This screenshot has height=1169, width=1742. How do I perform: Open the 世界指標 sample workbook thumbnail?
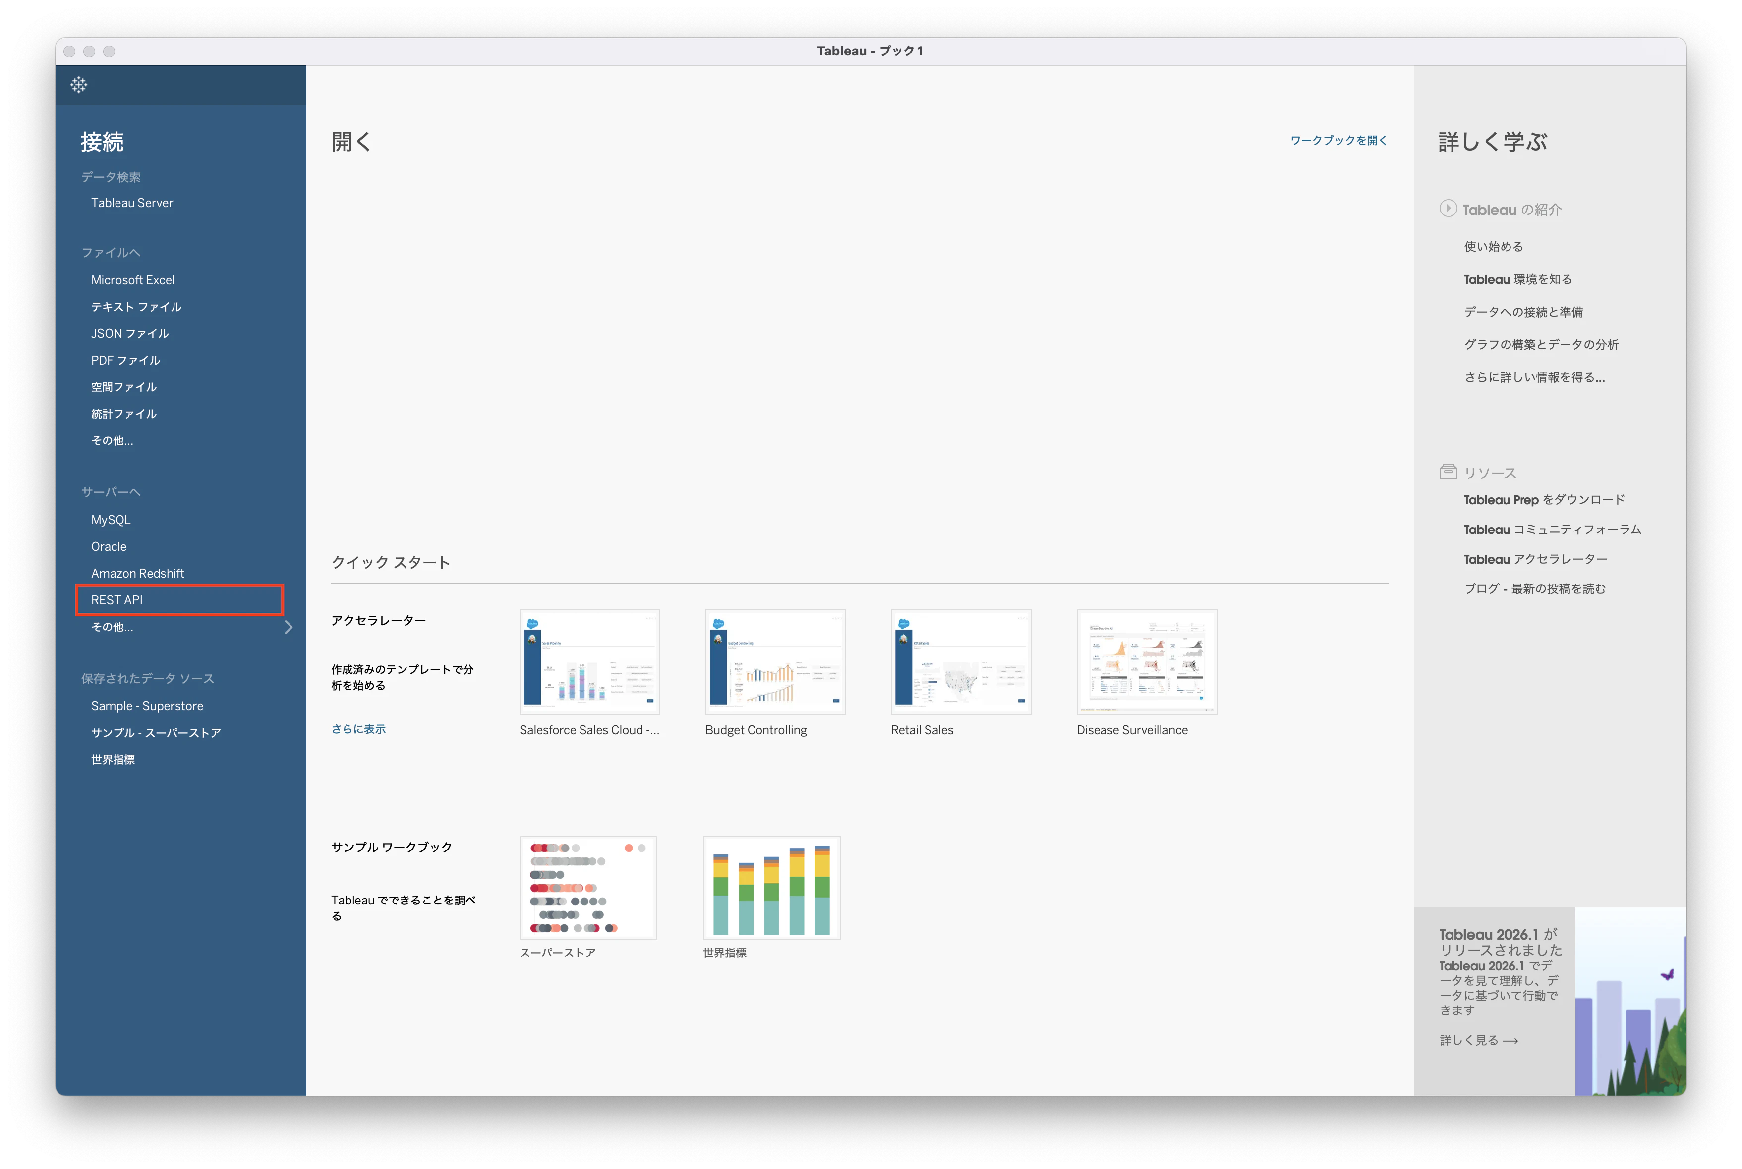[771, 888]
